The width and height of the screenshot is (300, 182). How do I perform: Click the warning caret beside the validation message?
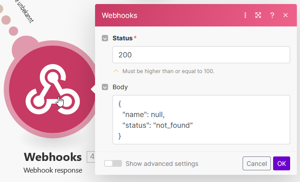click(x=116, y=71)
